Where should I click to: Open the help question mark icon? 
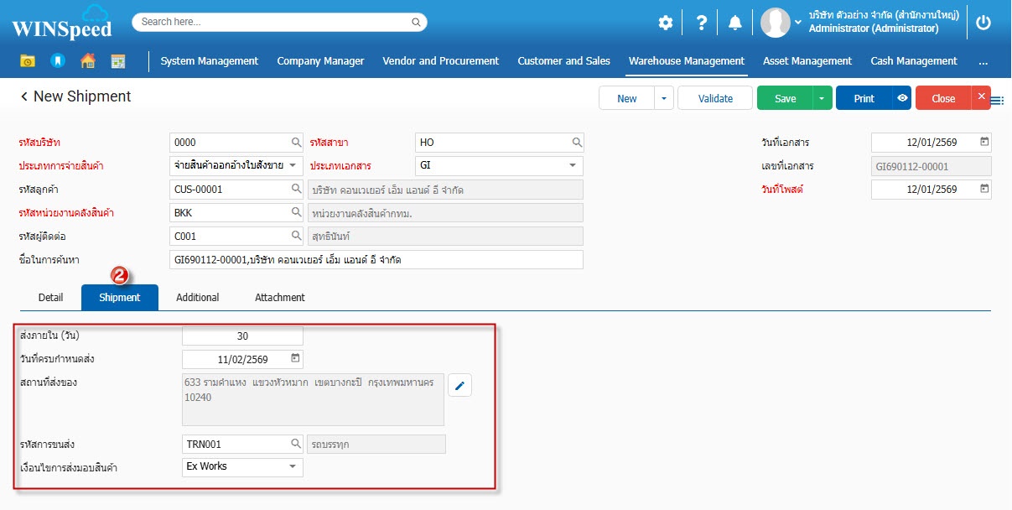(702, 23)
